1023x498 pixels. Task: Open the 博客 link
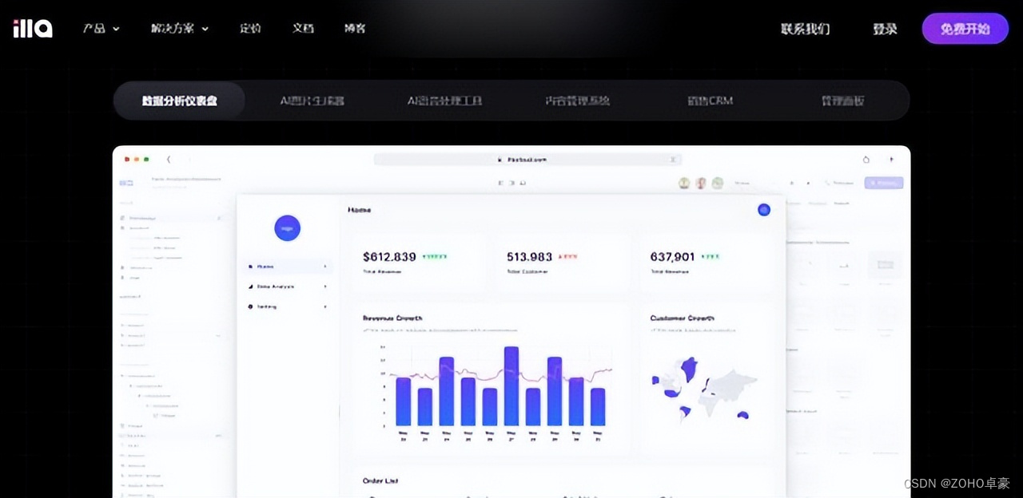(x=355, y=28)
